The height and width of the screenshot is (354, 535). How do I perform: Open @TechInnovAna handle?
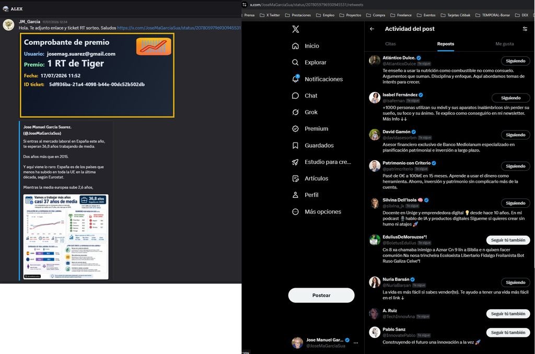point(399,317)
